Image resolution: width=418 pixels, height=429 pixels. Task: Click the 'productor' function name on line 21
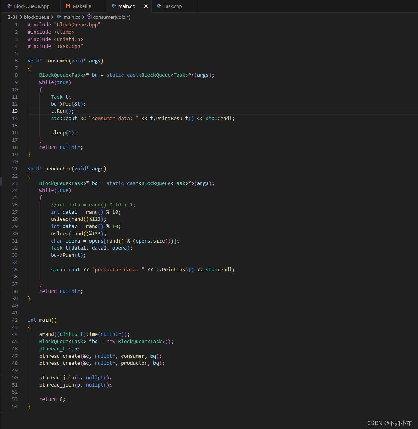(58, 169)
